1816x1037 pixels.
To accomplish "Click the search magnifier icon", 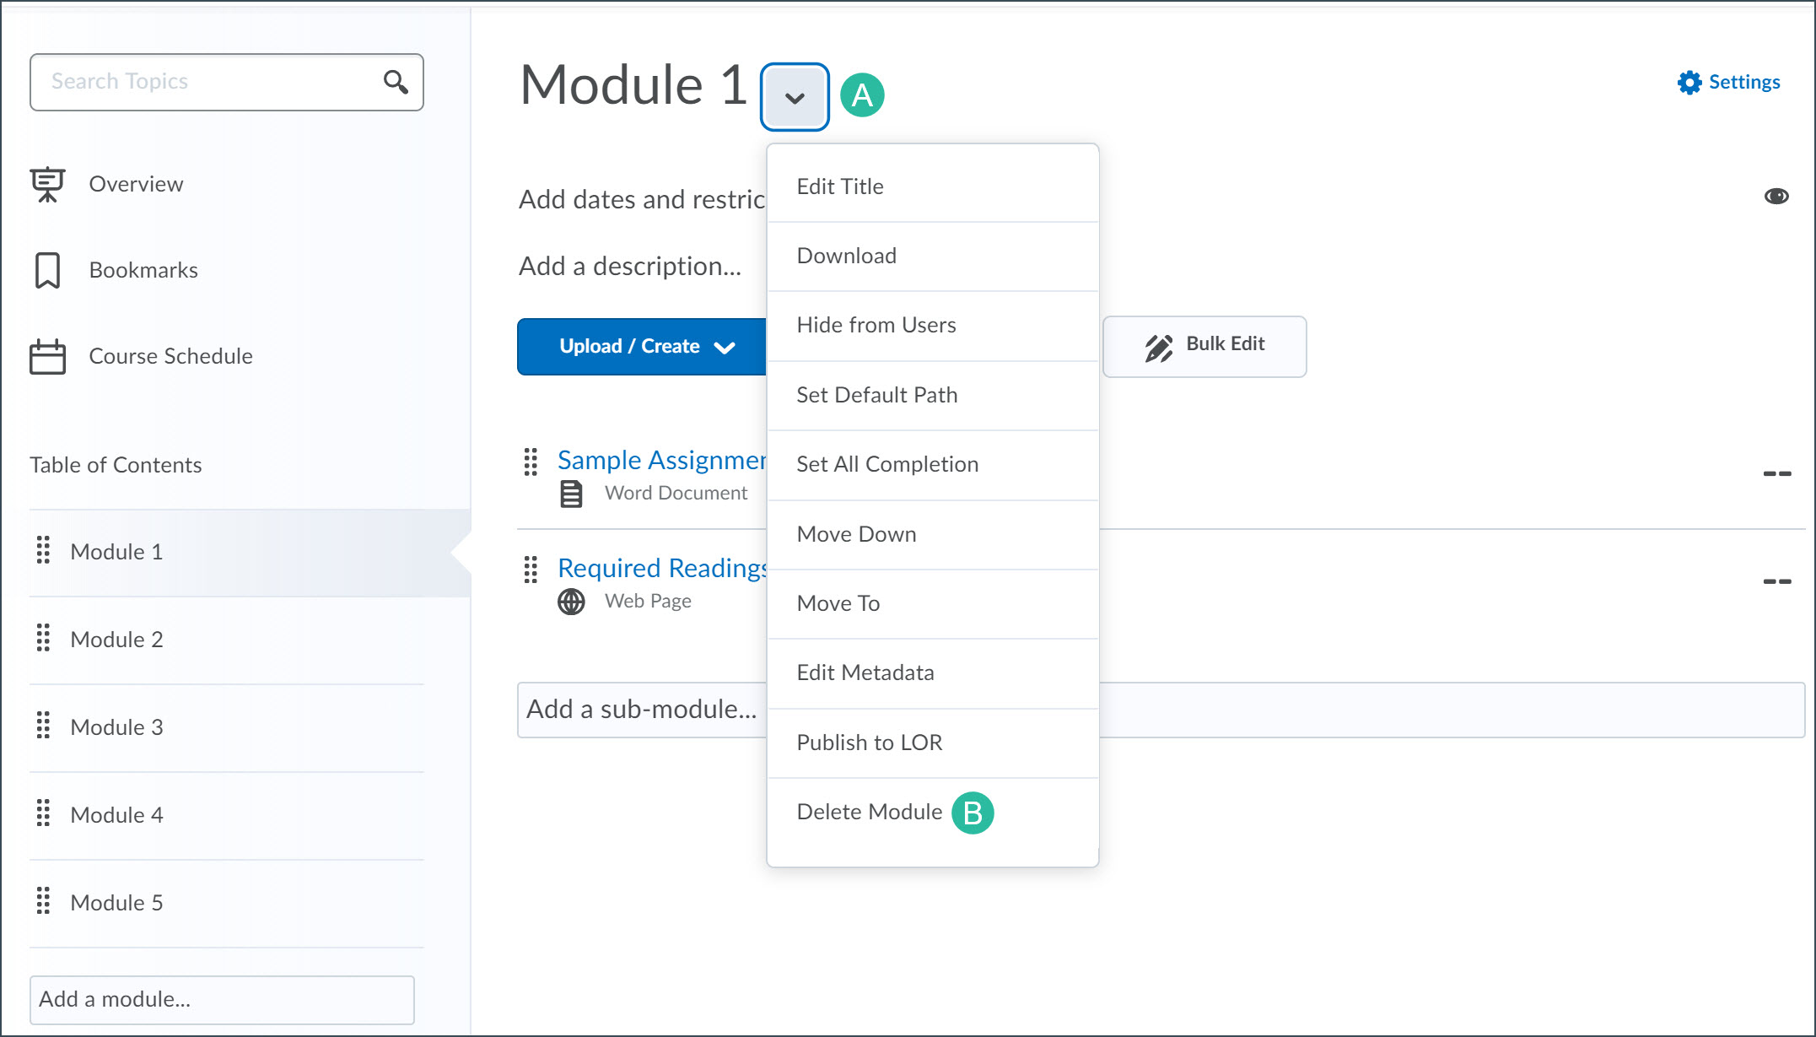I will point(395,82).
